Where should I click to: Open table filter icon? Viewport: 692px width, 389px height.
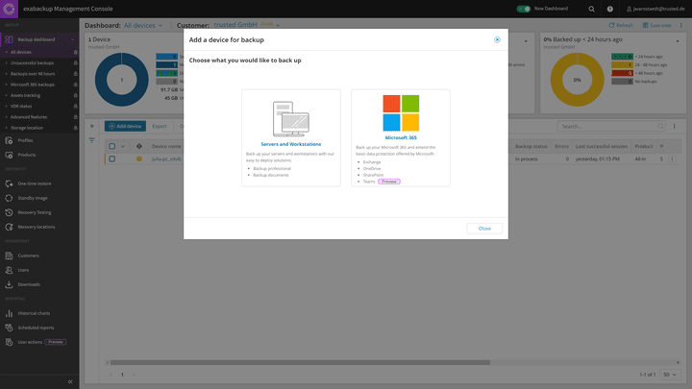coord(92,140)
